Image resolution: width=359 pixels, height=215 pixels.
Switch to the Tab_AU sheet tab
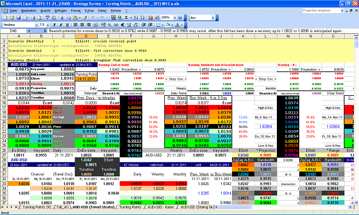62,207
